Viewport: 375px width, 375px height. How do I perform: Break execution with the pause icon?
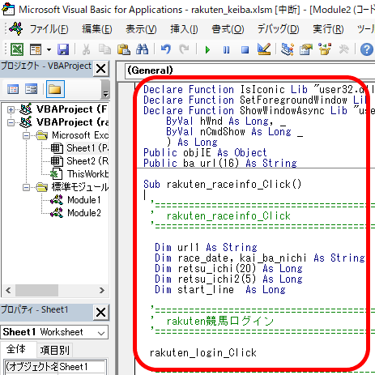pyautogui.click(x=227, y=49)
